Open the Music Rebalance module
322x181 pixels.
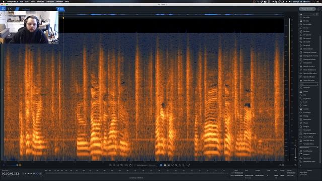pyautogui.click(x=310, y=70)
